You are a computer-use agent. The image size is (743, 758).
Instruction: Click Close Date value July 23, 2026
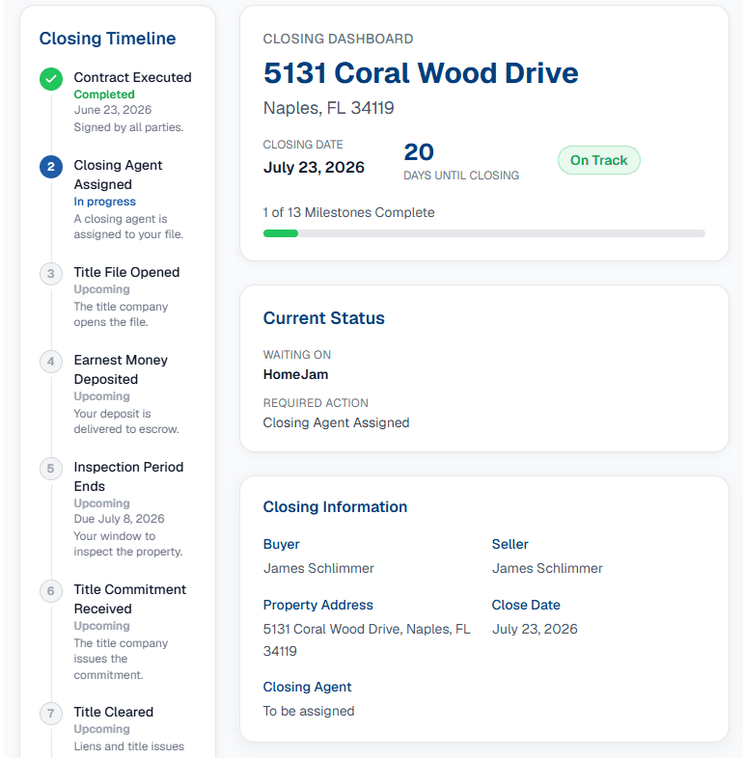coord(535,629)
